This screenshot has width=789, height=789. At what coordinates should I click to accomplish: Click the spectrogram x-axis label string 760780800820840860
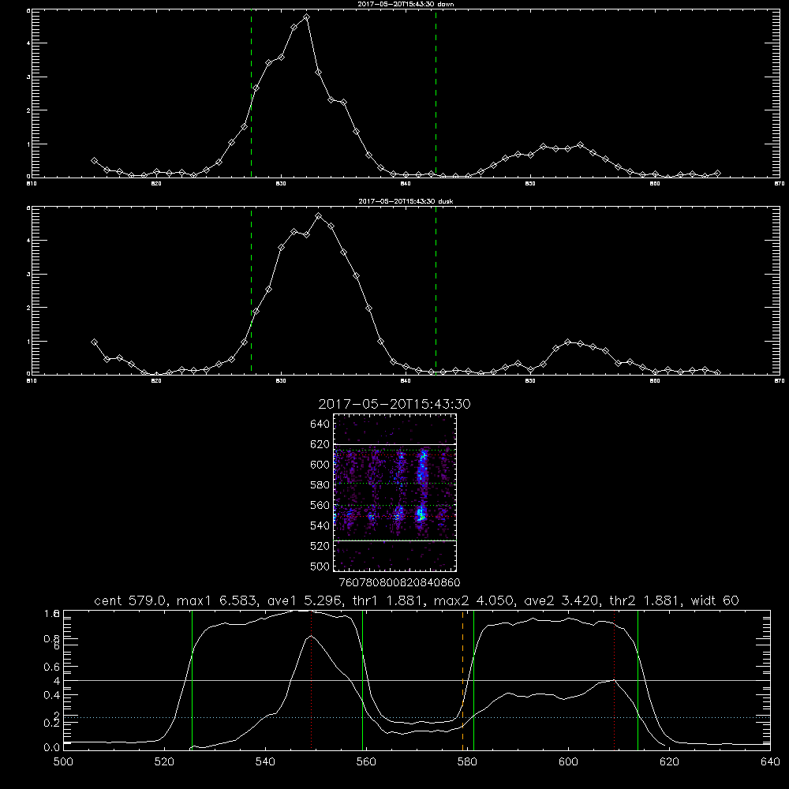pyautogui.click(x=399, y=582)
